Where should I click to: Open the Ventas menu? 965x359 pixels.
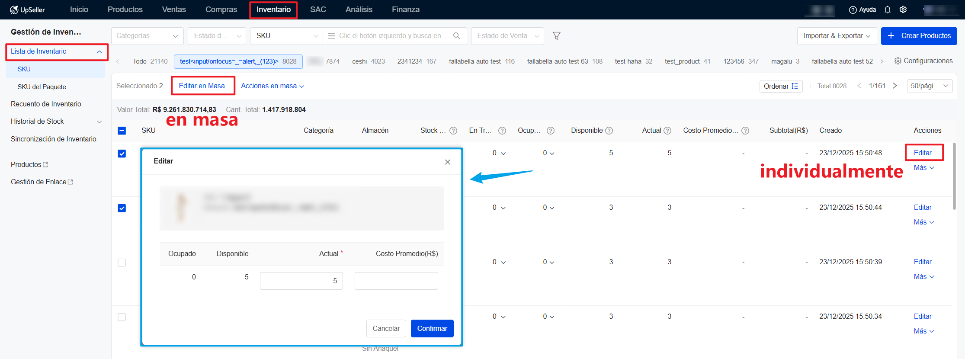(x=174, y=10)
